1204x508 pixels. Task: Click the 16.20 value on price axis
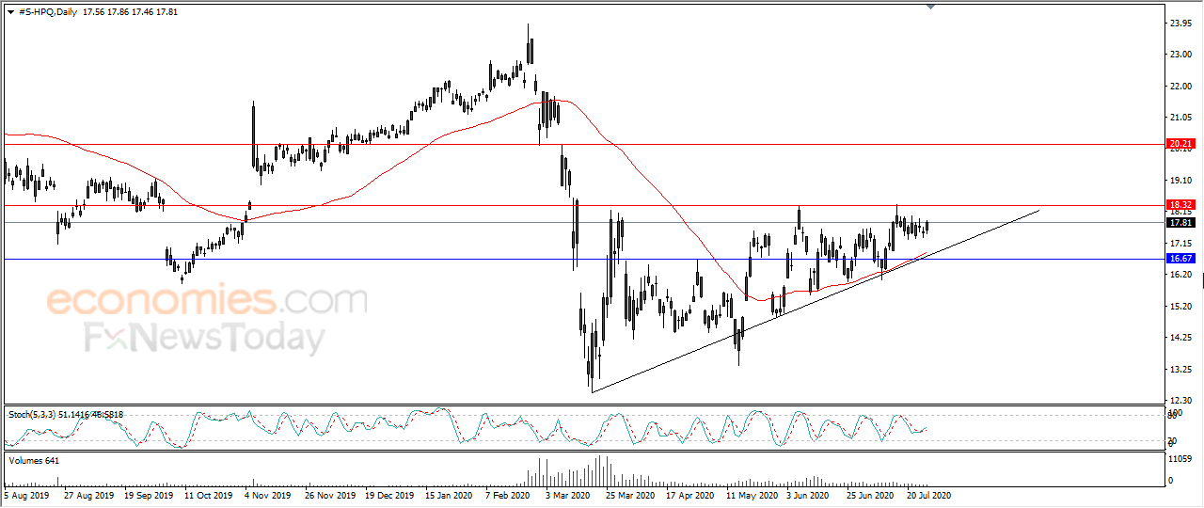pos(1180,275)
